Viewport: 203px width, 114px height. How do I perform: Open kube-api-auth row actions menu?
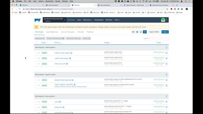(x=167, y=64)
